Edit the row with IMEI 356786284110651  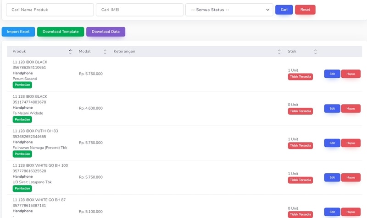332,74
